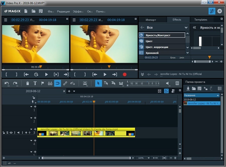Screen dimensions: 226x167
Task: Toggle track 3 visibility eye icon
Action: 11,133
